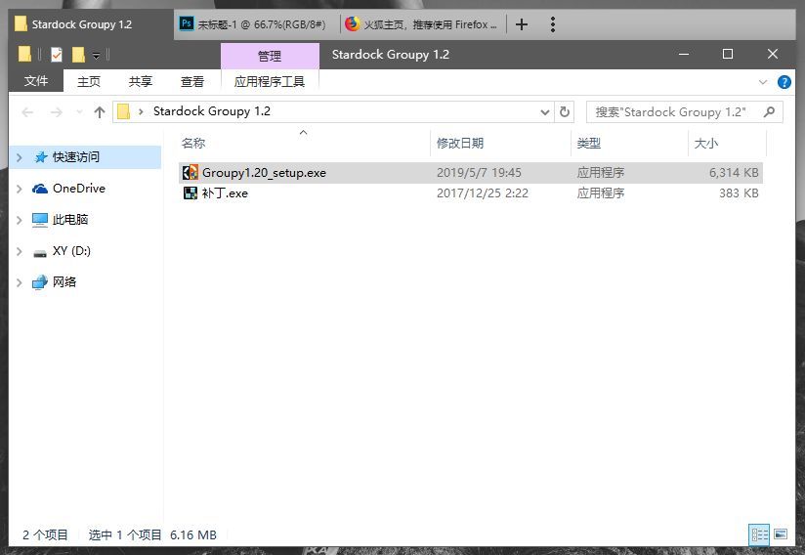Open the recent locations dropdown arrow

(x=79, y=112)
